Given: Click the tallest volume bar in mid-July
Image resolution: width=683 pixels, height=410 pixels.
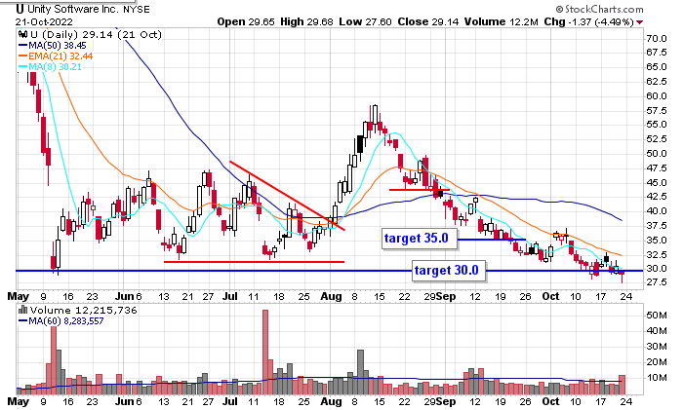Looking at the screenshot, I should tap(265, 353).
